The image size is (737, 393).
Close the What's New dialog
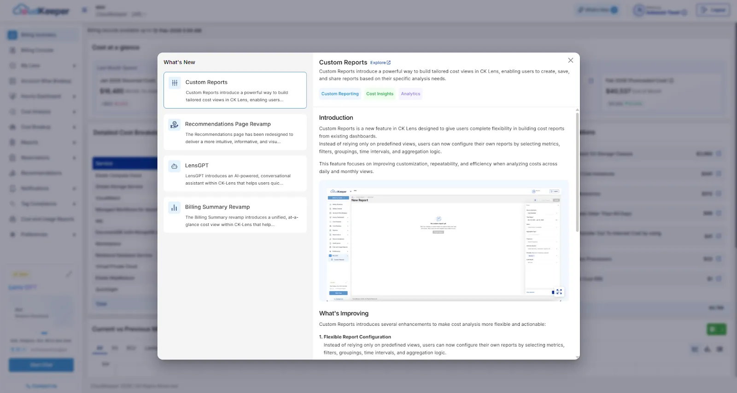pyautogui.click(x=570, y=60)
